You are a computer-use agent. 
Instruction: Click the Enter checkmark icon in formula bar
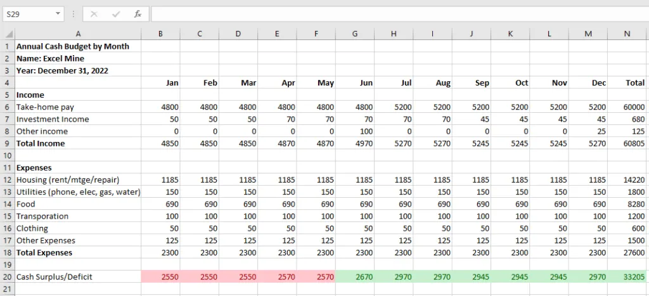coord(116,14)
